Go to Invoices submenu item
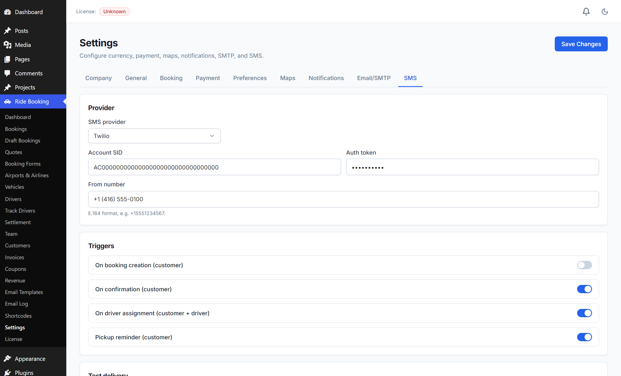Image resolution: width=621 pixels, height=376 pixels. (x=14, y=257)
